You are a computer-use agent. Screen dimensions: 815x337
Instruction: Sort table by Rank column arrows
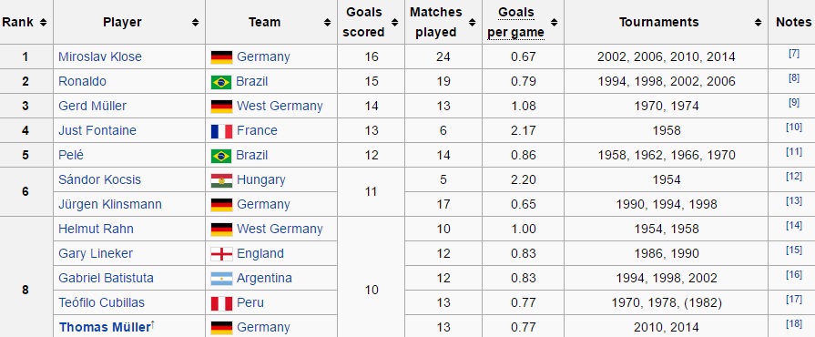[43, 23]
